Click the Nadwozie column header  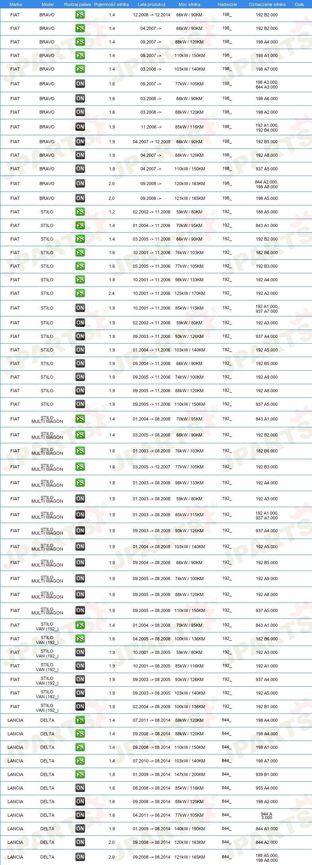click(x=227, y=4)
